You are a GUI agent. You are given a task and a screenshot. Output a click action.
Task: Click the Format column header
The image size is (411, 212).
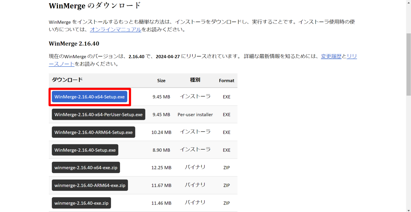click(226, 80)
